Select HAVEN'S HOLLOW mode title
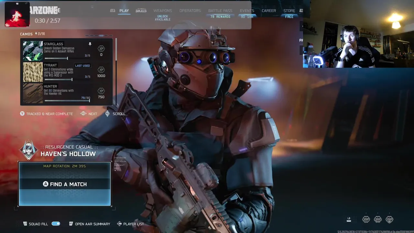The height and width of the screenshot is (233, 414). (68, 154)
